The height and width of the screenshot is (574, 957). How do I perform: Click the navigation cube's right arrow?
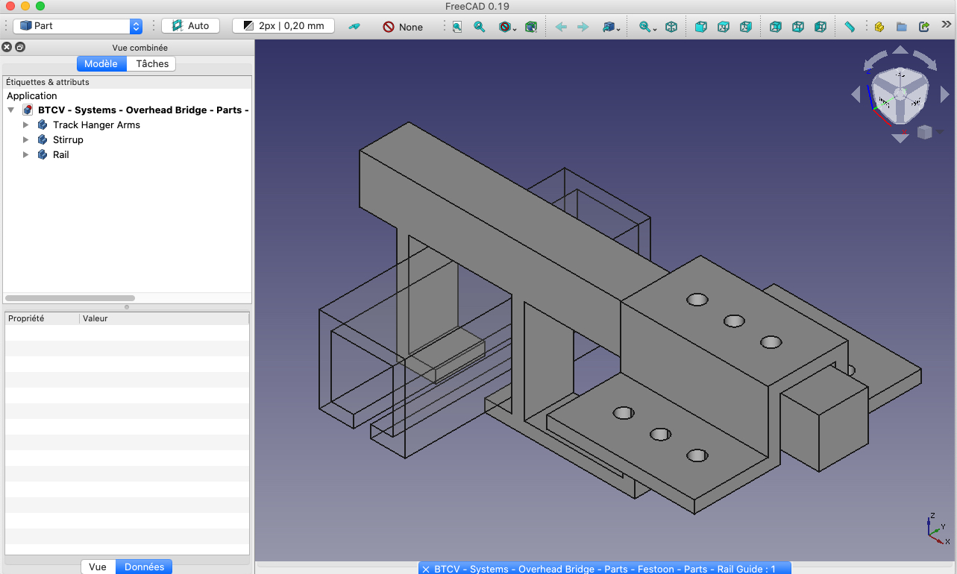coord(945,95)
